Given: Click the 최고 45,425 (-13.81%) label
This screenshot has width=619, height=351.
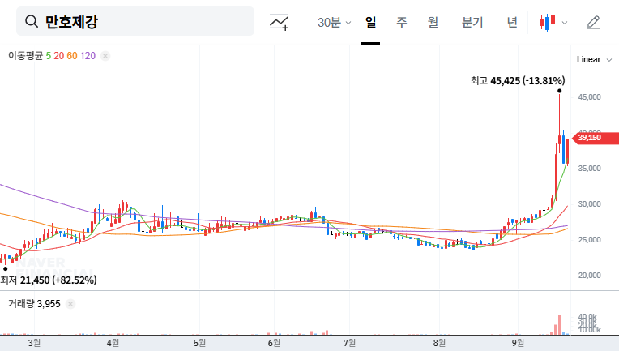Looking at the screenshot, I should [518, 80].
